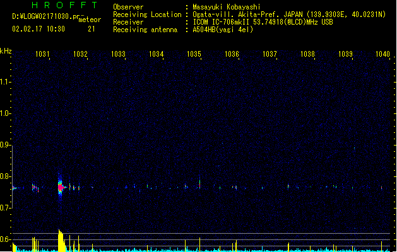The height and width of the screenshot is (252, 397).
Task: Click the Receiving Location coordinates line
Action: (x=289, y=14)
